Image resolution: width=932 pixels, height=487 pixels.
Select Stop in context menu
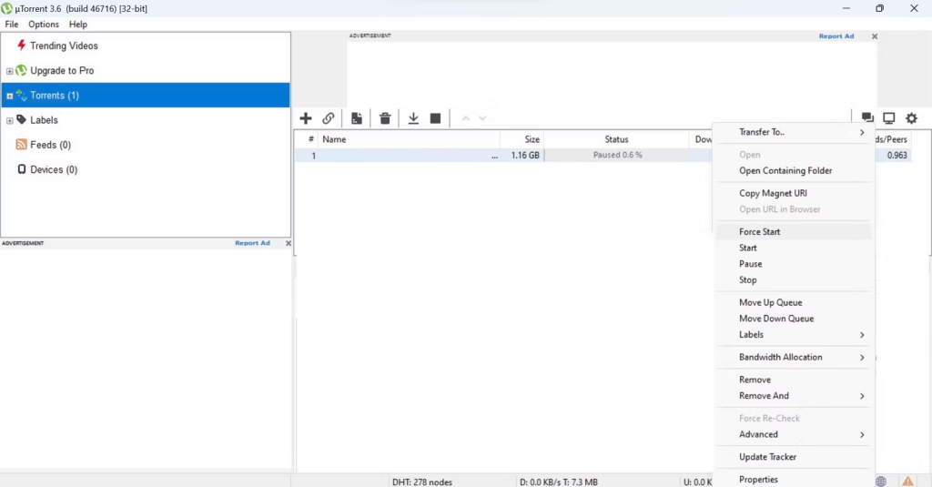(x=794, y=280)
